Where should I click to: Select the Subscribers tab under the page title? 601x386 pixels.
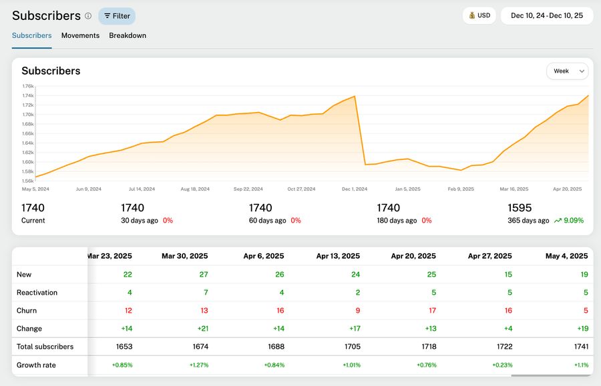pos(31,35)
